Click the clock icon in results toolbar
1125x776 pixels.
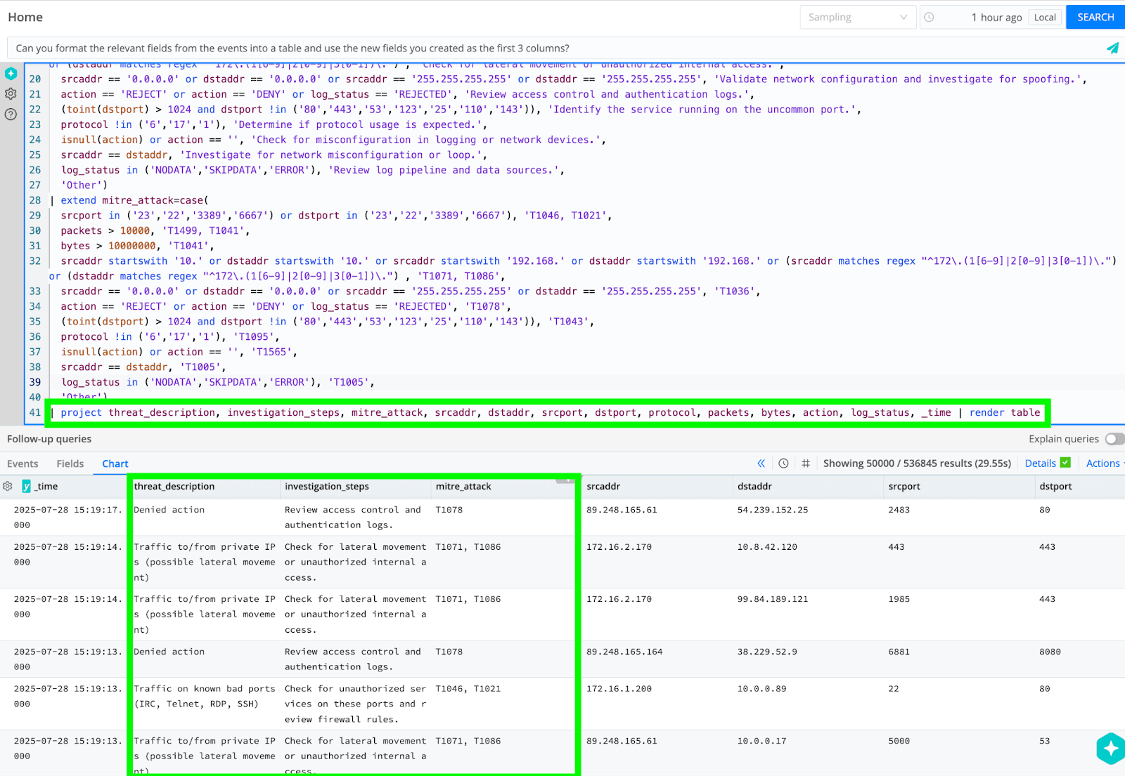[x=783, y=463]
